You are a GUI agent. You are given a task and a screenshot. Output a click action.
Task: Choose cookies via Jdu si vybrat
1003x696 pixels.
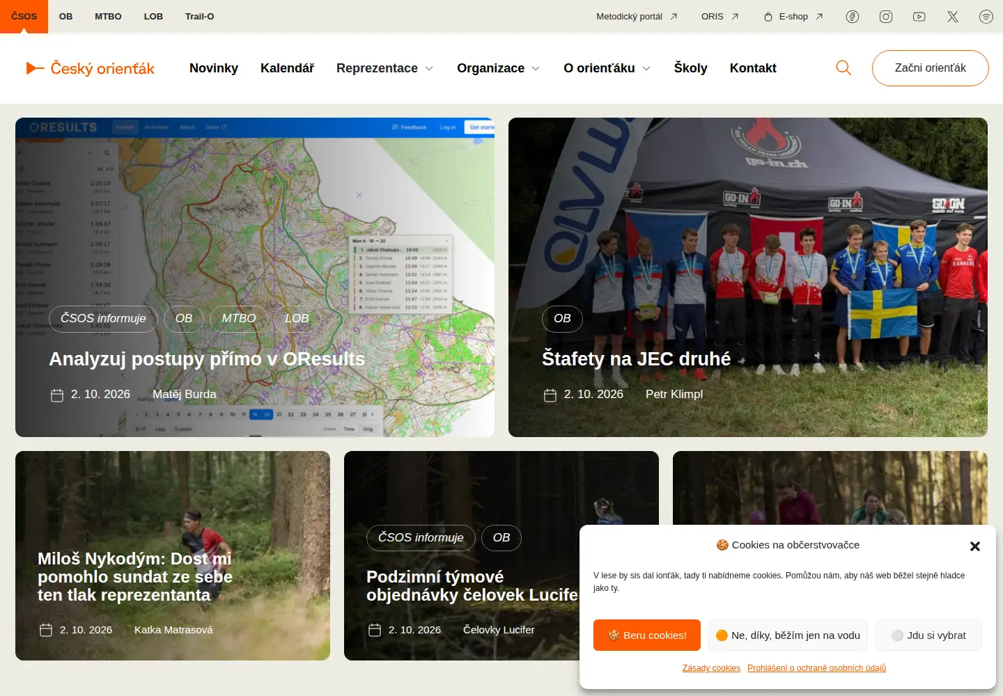pos(928,635)
